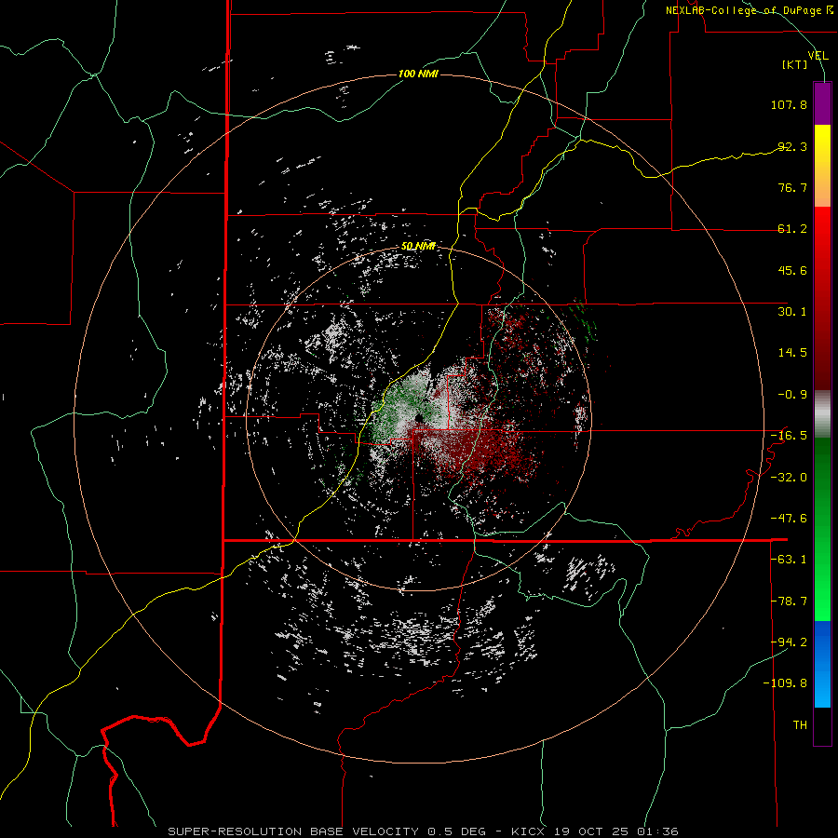The image size is (838, 838).
Task: Click the -16.5 velocity scale value
Action: coord(789,436)
